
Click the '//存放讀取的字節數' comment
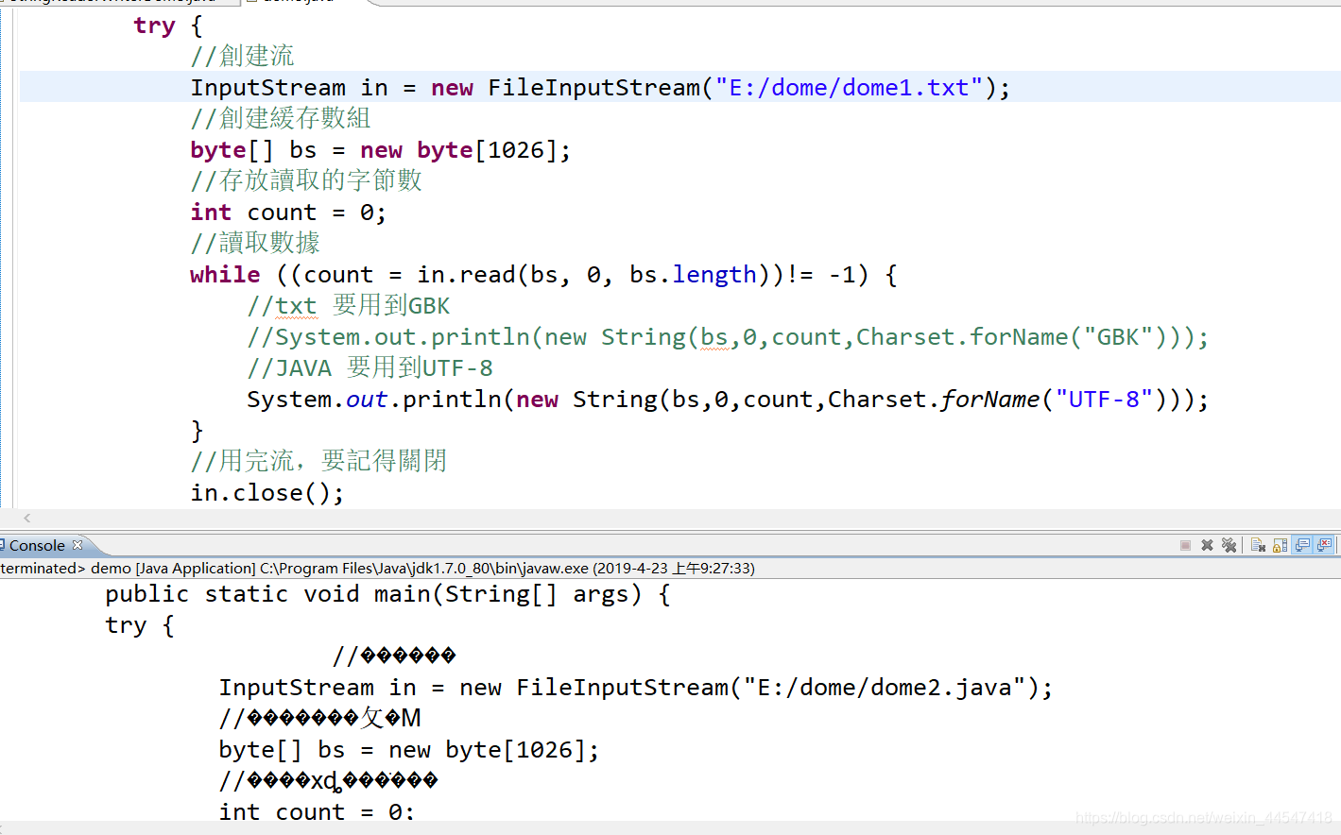click(306, 180)
